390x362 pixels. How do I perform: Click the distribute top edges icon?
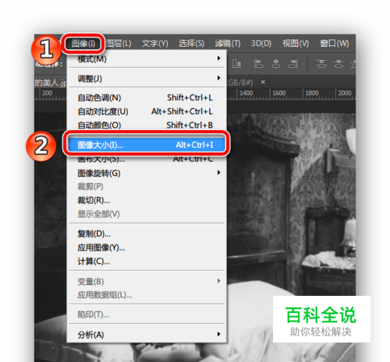321,64
